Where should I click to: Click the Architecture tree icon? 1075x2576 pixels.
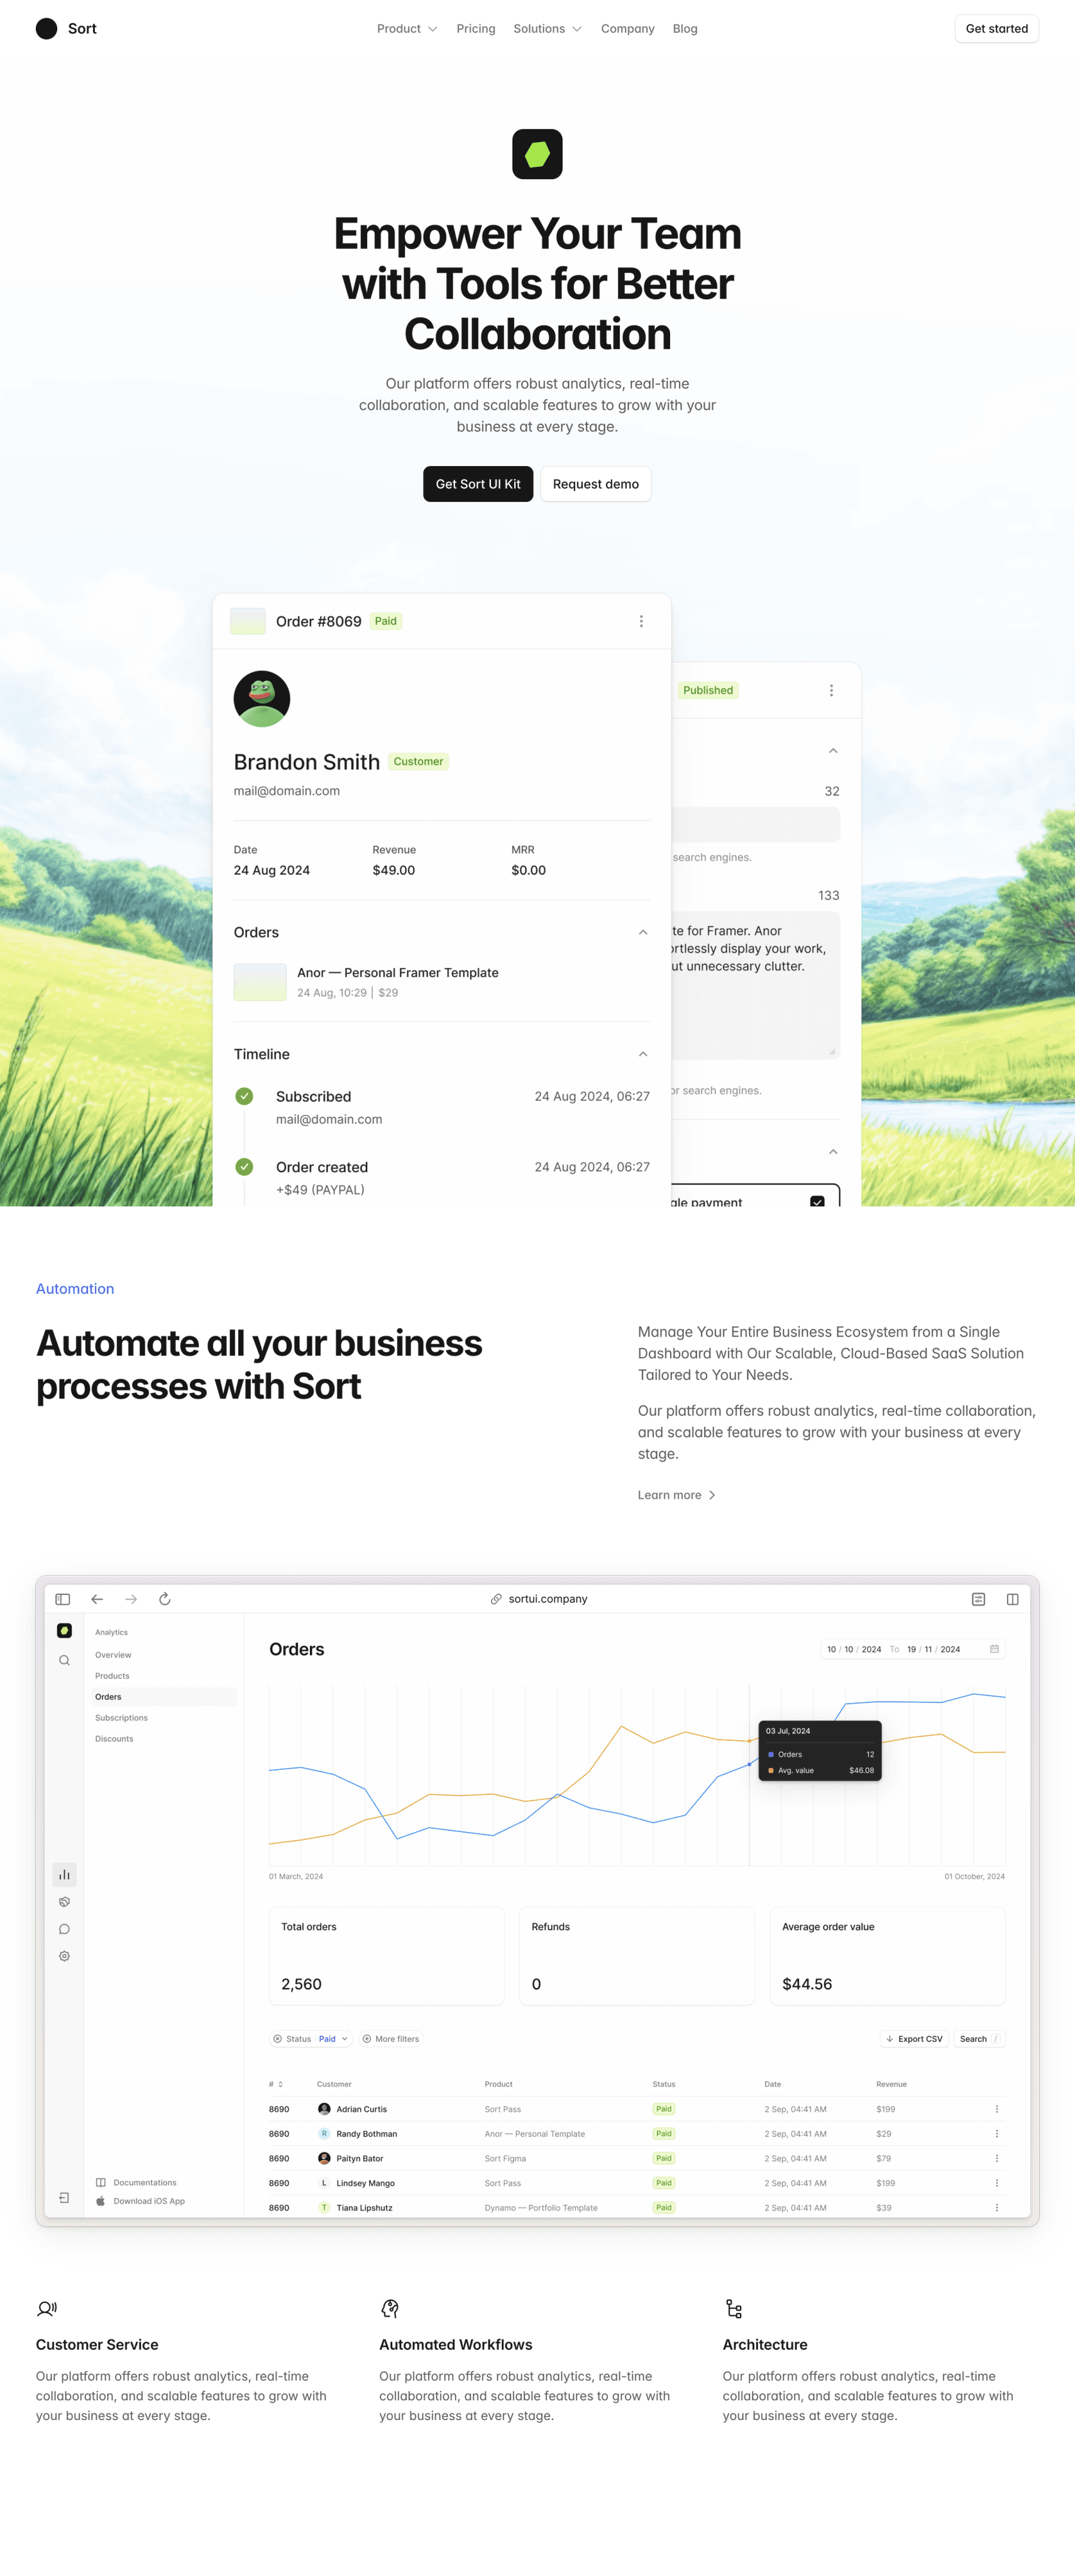734,2309
